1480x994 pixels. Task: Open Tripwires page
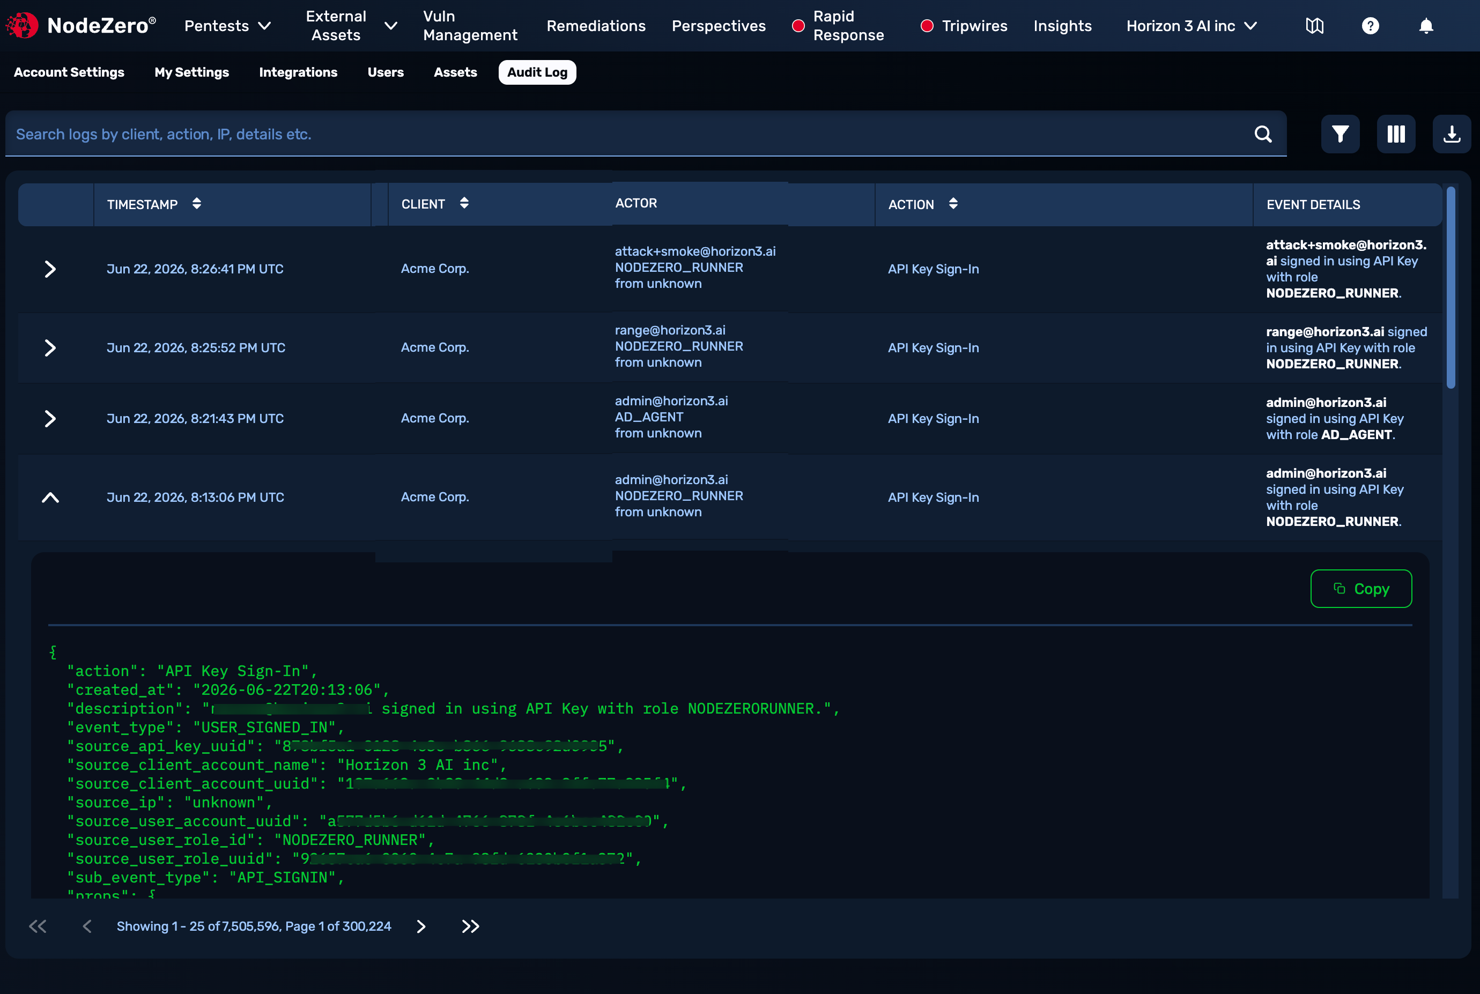tap(975, 26)
